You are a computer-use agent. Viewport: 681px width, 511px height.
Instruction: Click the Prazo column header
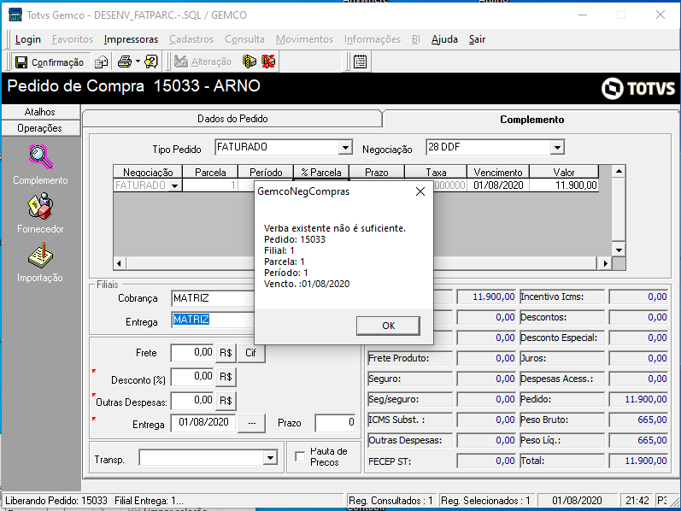pyautogui.click(x=377, y=172)
